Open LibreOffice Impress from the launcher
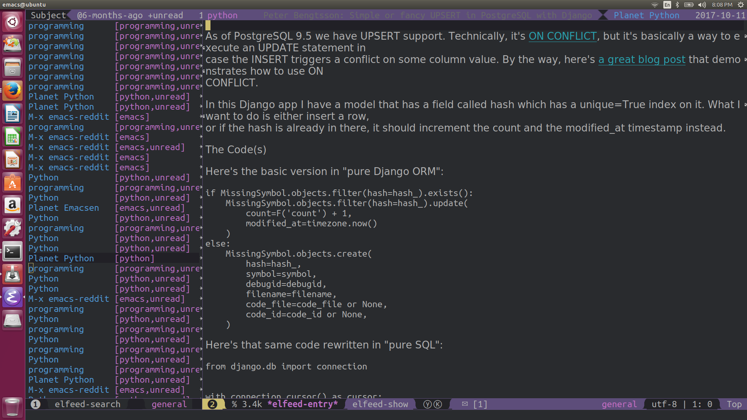This screenshot has height=420, width=747. (12, 160)
